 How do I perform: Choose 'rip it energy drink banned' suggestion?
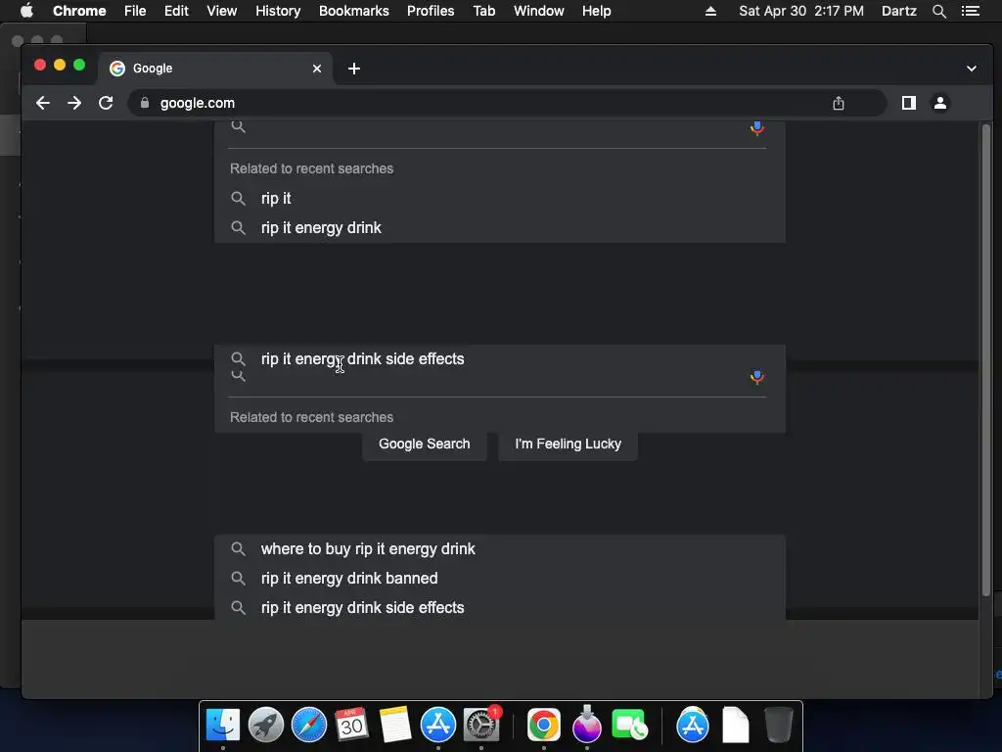pos(500,578)
